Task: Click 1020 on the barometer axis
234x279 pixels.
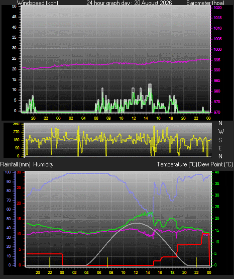Action: [x=217, y=8]
